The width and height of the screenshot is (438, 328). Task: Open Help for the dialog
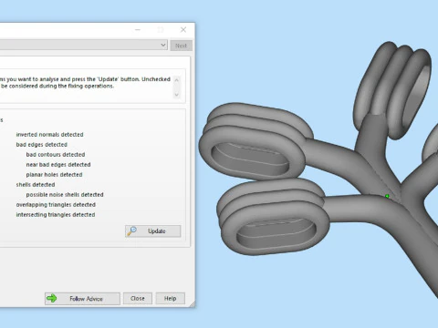click(171, 299)
